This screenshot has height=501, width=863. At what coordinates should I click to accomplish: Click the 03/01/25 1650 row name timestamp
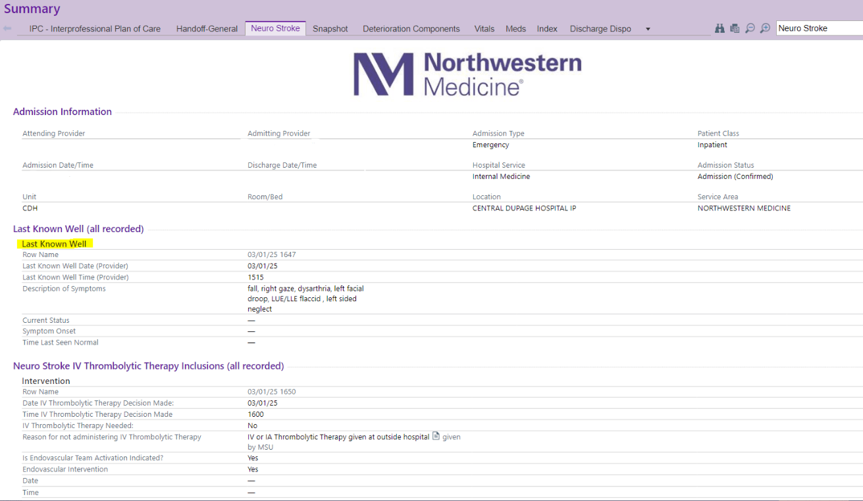coord(272,392)
